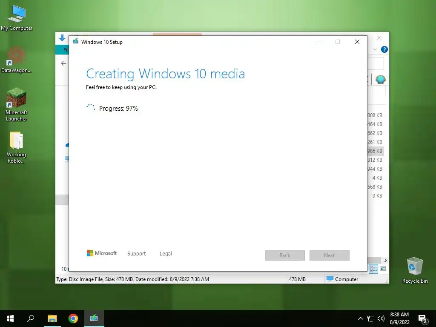Select the Working Roblo... folder on desktop
Viewport: 436px width, 327px height.
click(x=17, y=147)
